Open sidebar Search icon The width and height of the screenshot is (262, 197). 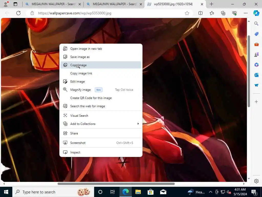coord(256,24)
